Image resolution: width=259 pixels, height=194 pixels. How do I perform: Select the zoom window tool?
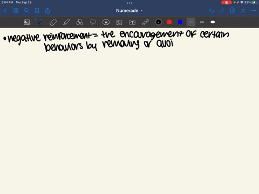[x=27, y=22]
